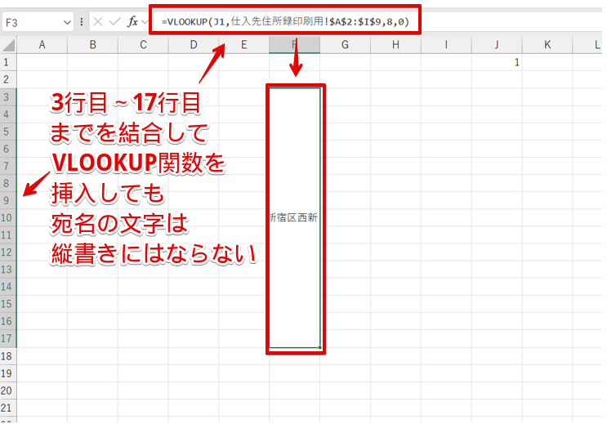Viewport: 607px width, 424px height.
Task: Select column K header
Action: point(547,45)
